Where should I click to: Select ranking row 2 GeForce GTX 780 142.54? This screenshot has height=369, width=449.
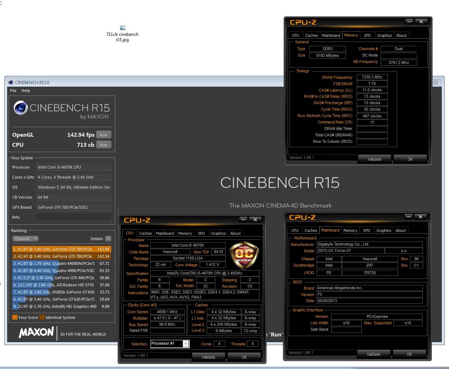[62, 256]
